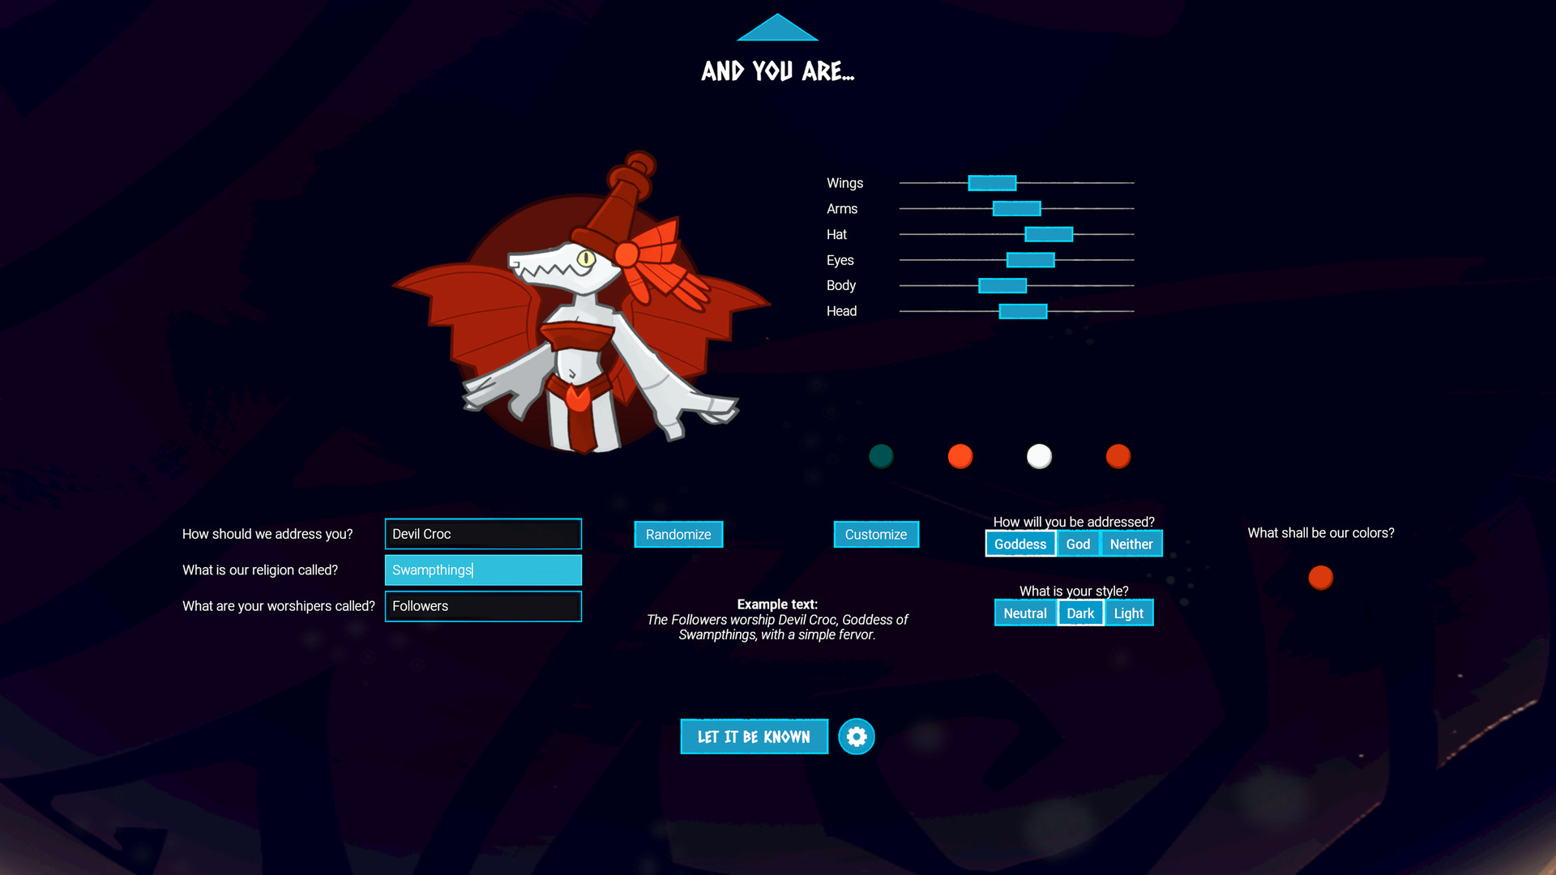1556x875 pixels.
Task: Select Dark style option
Action: pos(1080,613)
